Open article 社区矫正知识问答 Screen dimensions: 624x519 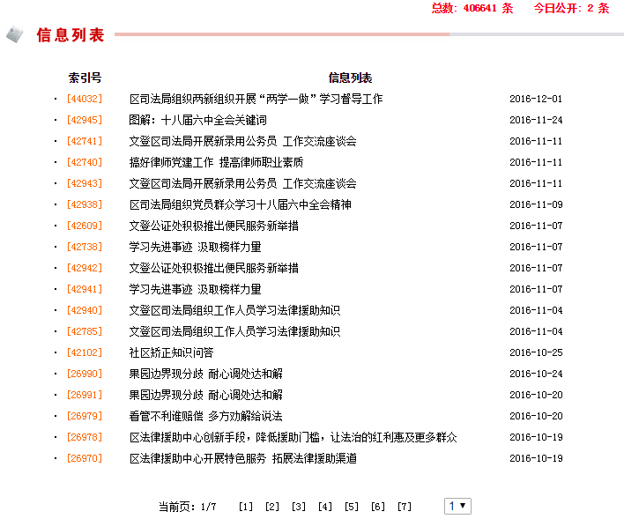171,352
